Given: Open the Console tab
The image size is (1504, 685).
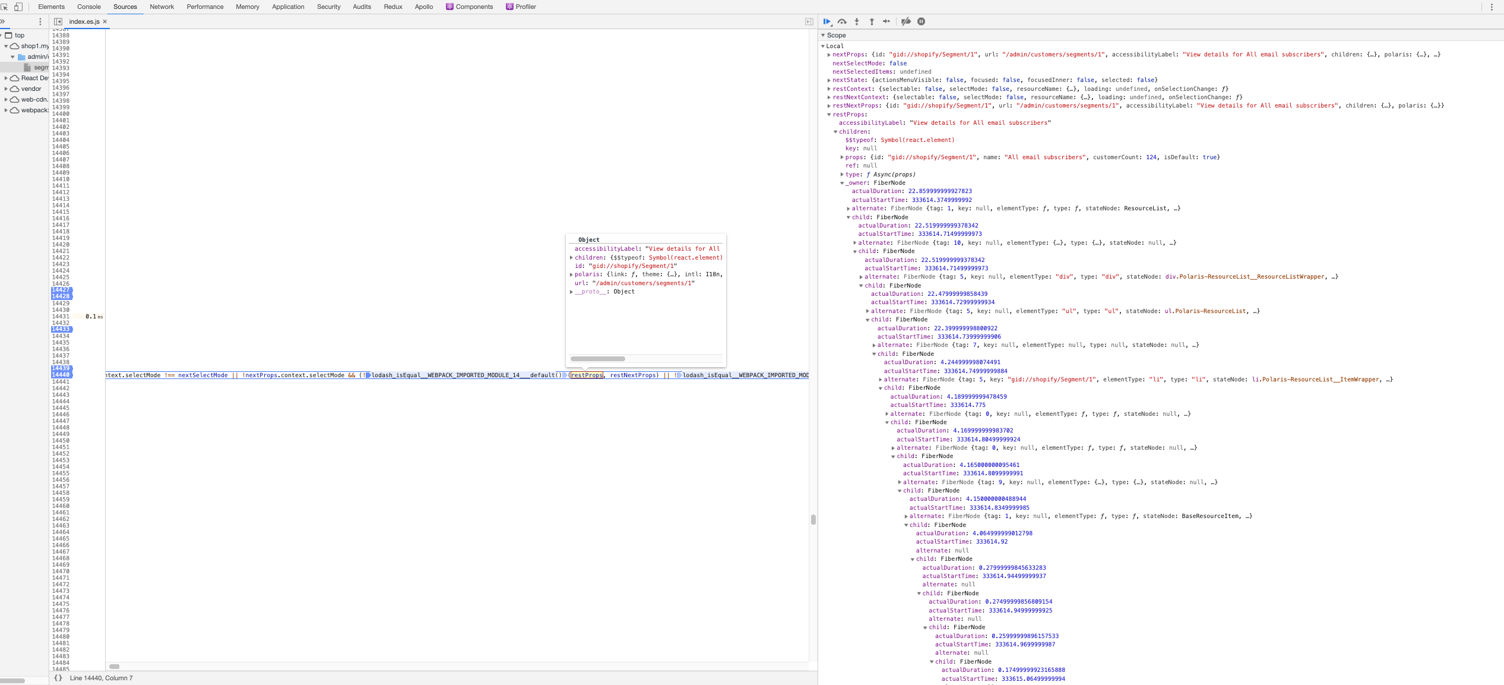Looking at the screenshot, I should (x=88, y=7).
